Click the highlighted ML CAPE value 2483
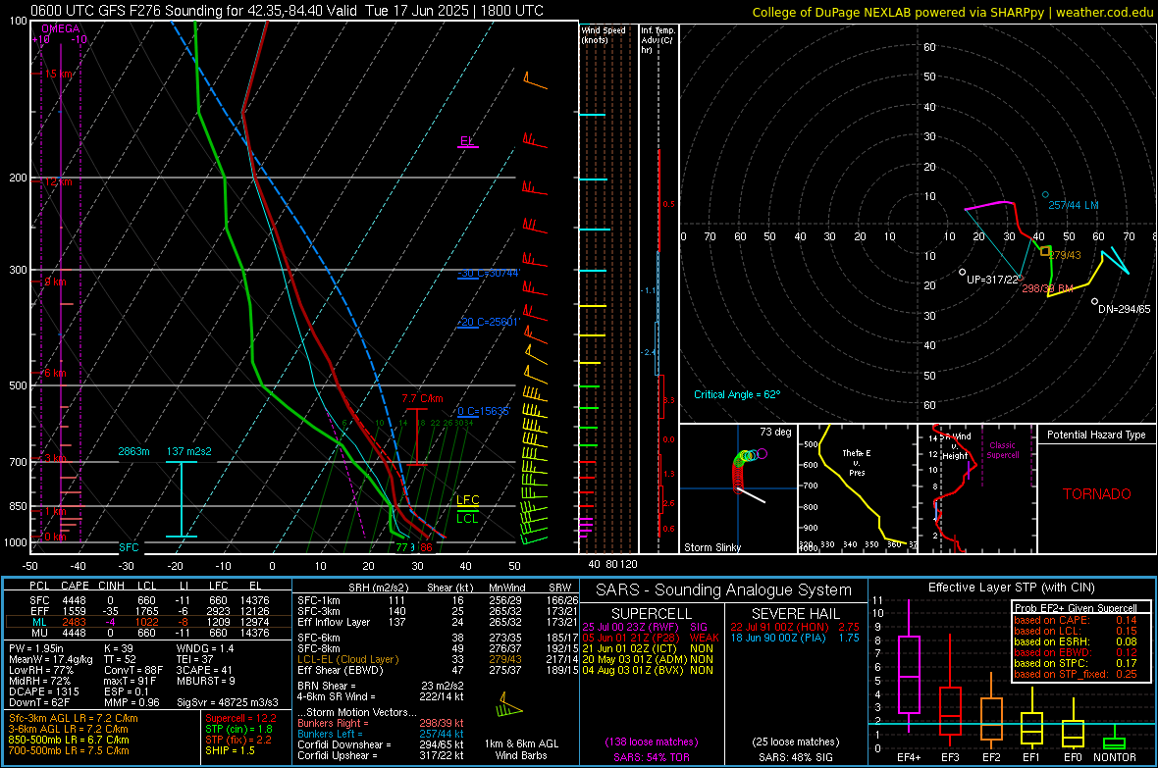 click(74, 622)
